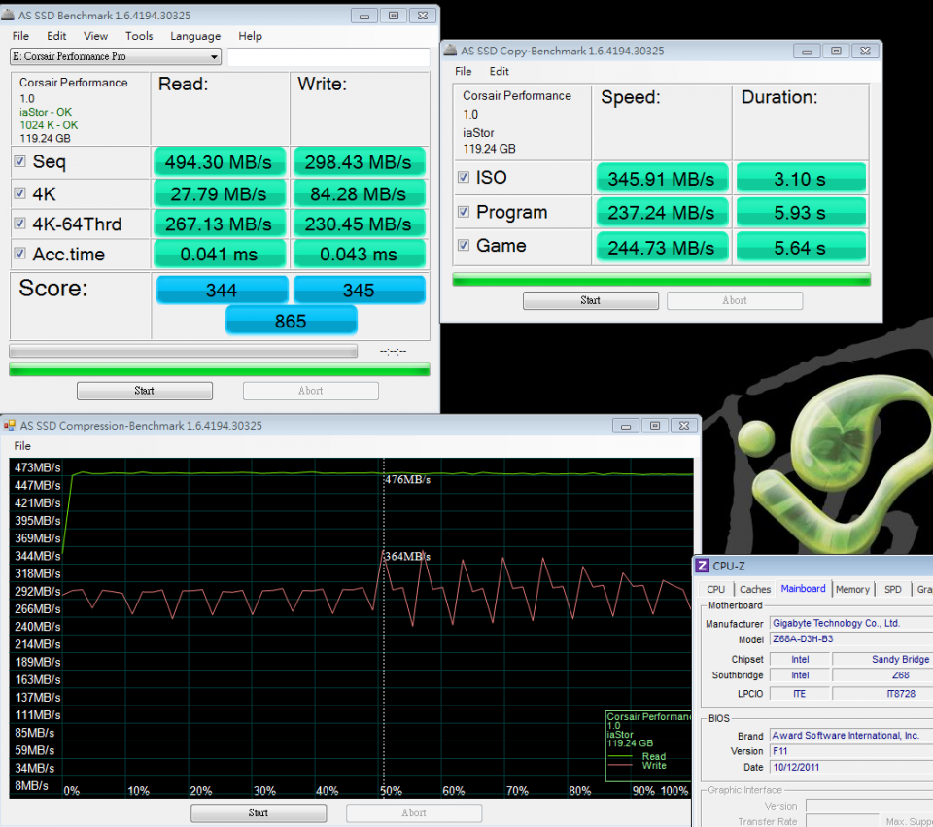Close the AS SSD Copy-Benchmark window
Image resolution: width=933 pixels, height=827 pixels.
pyautogui.click(x=865, y=51)
